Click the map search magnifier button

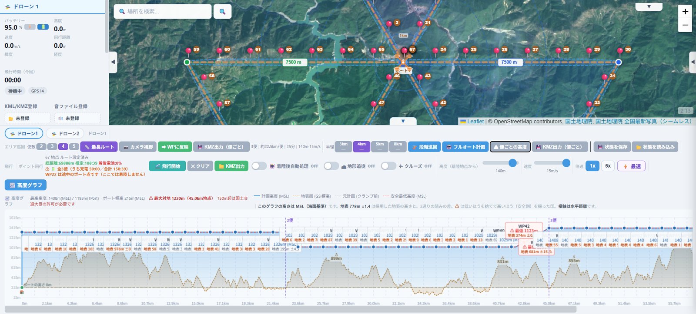pos(222,11)
